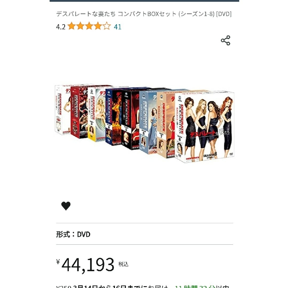Select the tan Season 7 box
The image size is (288, 288).
click(x=166, y=125)
